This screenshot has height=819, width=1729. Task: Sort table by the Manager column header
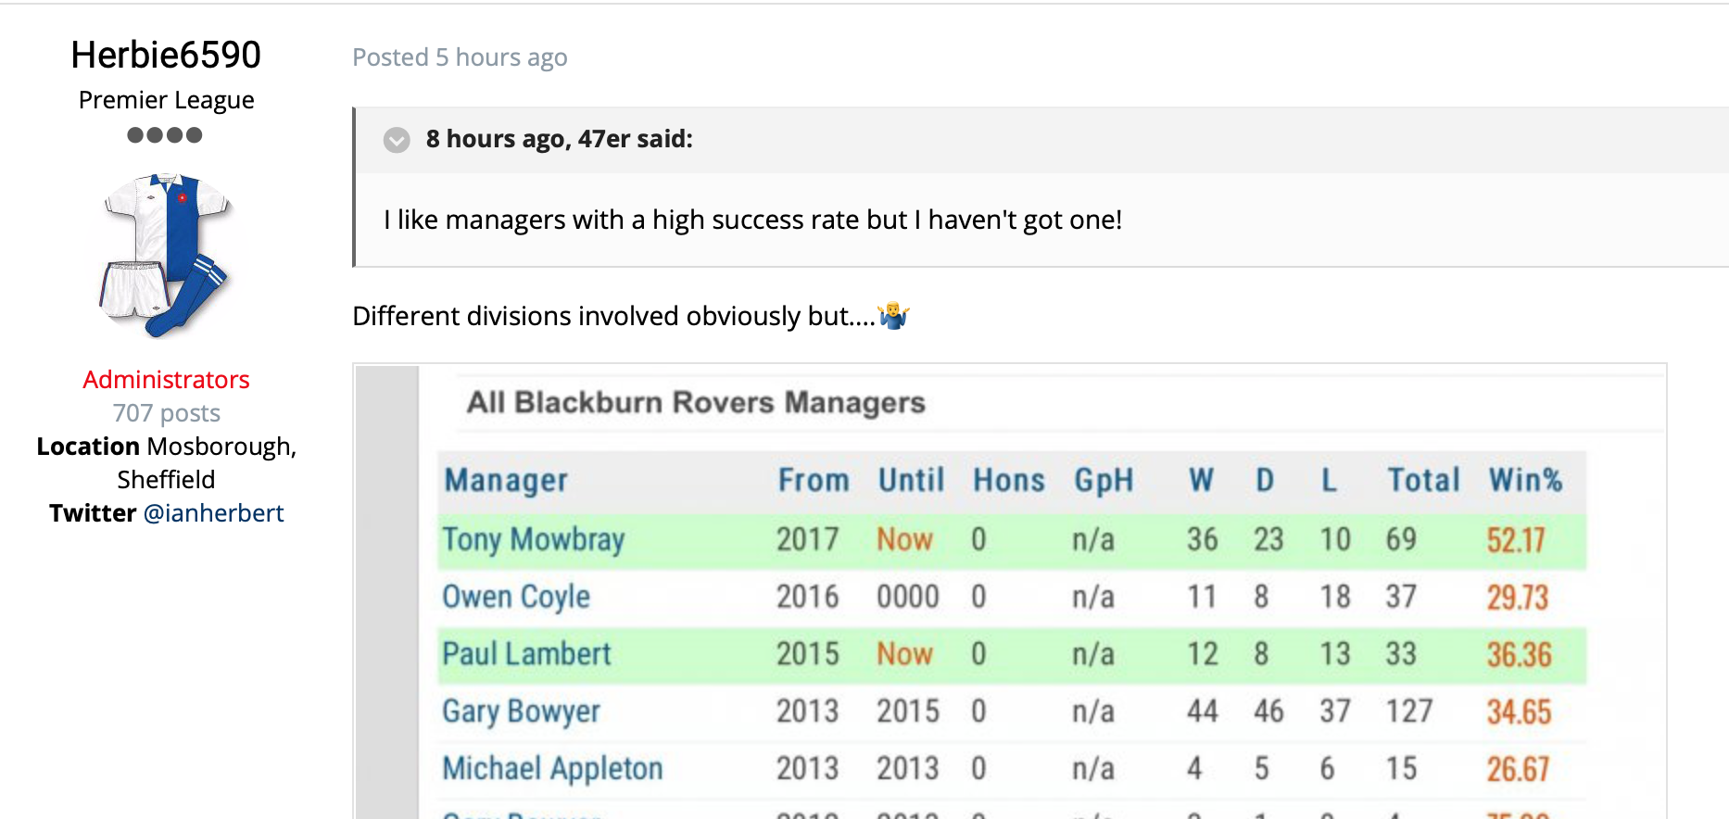pos(506,480)
